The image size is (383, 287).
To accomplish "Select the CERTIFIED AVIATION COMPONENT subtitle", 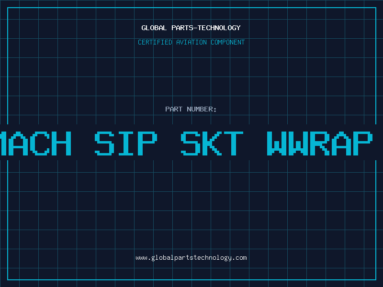I will coord(191,42).
